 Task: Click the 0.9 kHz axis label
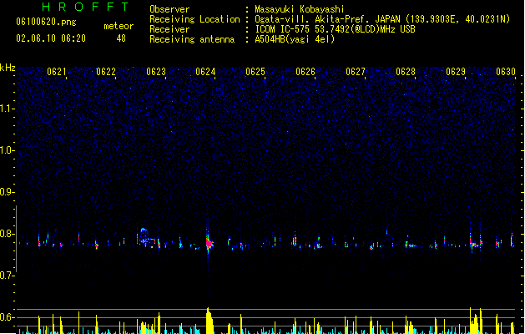click(8, 192)
